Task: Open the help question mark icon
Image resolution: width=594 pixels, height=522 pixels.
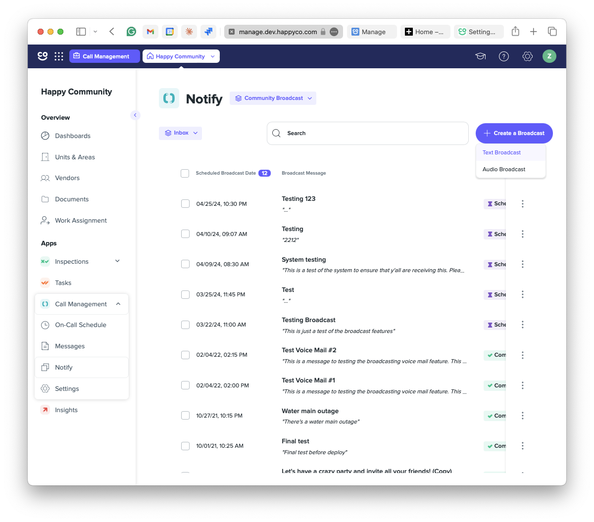Action: [x=504, y=56]
